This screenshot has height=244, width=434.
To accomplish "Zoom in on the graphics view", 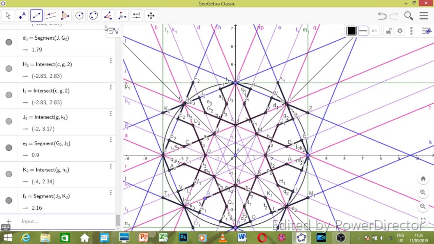I will pos(423,192).
